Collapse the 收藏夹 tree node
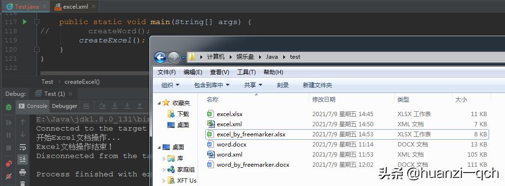Image resolution: width=505 pixels, height=186 pixels. (159, 103)
